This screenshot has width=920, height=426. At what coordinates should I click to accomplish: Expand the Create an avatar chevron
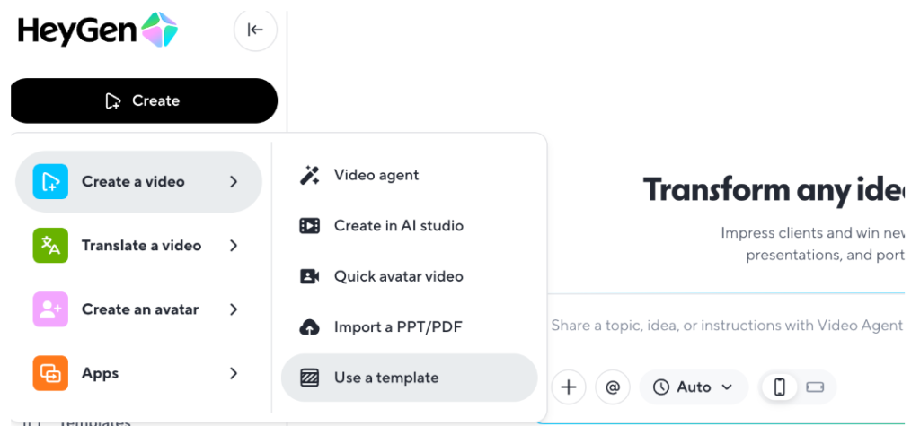point(234,309)
